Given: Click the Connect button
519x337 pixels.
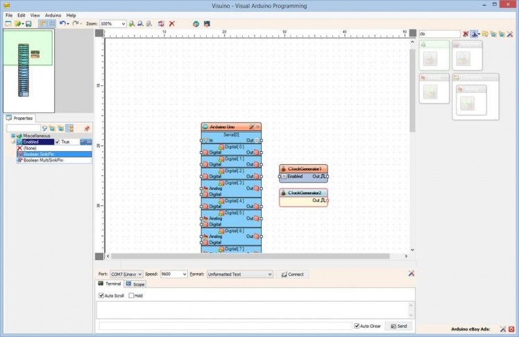Looking at the screenshot, I should click(292, 274).
